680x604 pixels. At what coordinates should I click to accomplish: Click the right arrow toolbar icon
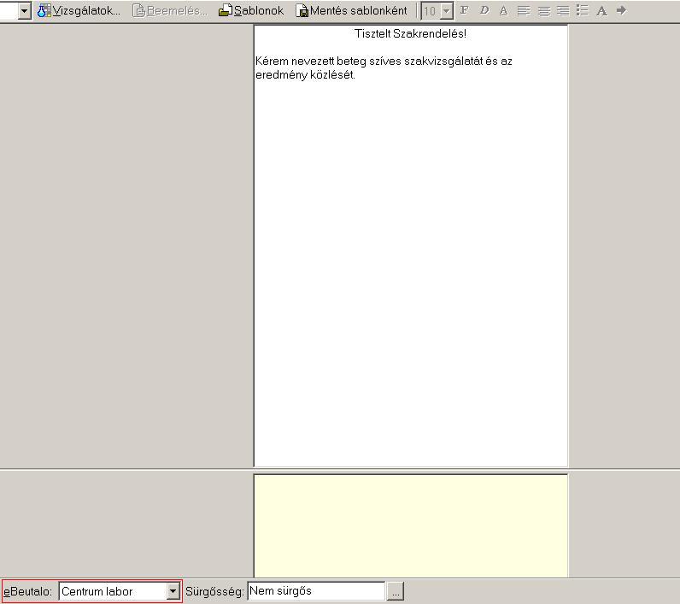621,10
